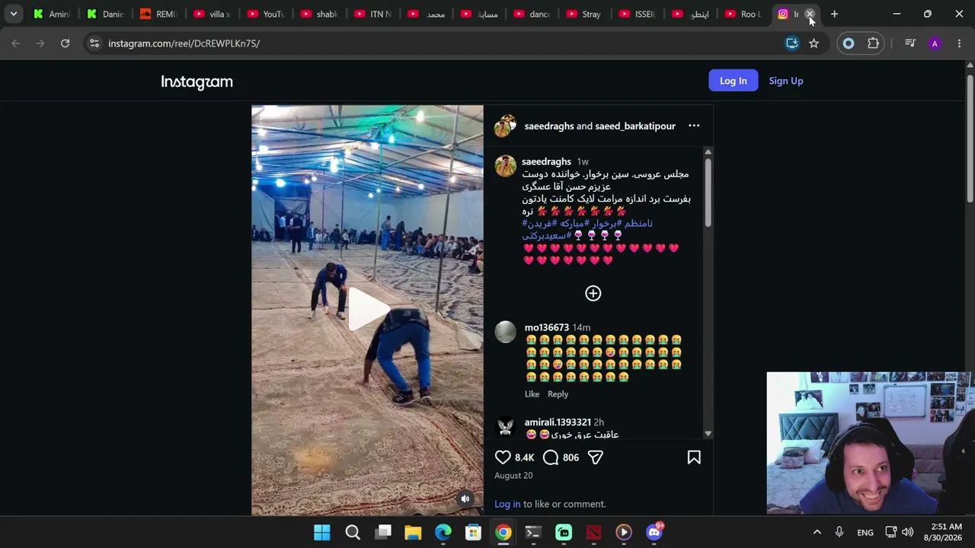Open a new tab with plus button

pyautogui.click(x=834, y=14)
